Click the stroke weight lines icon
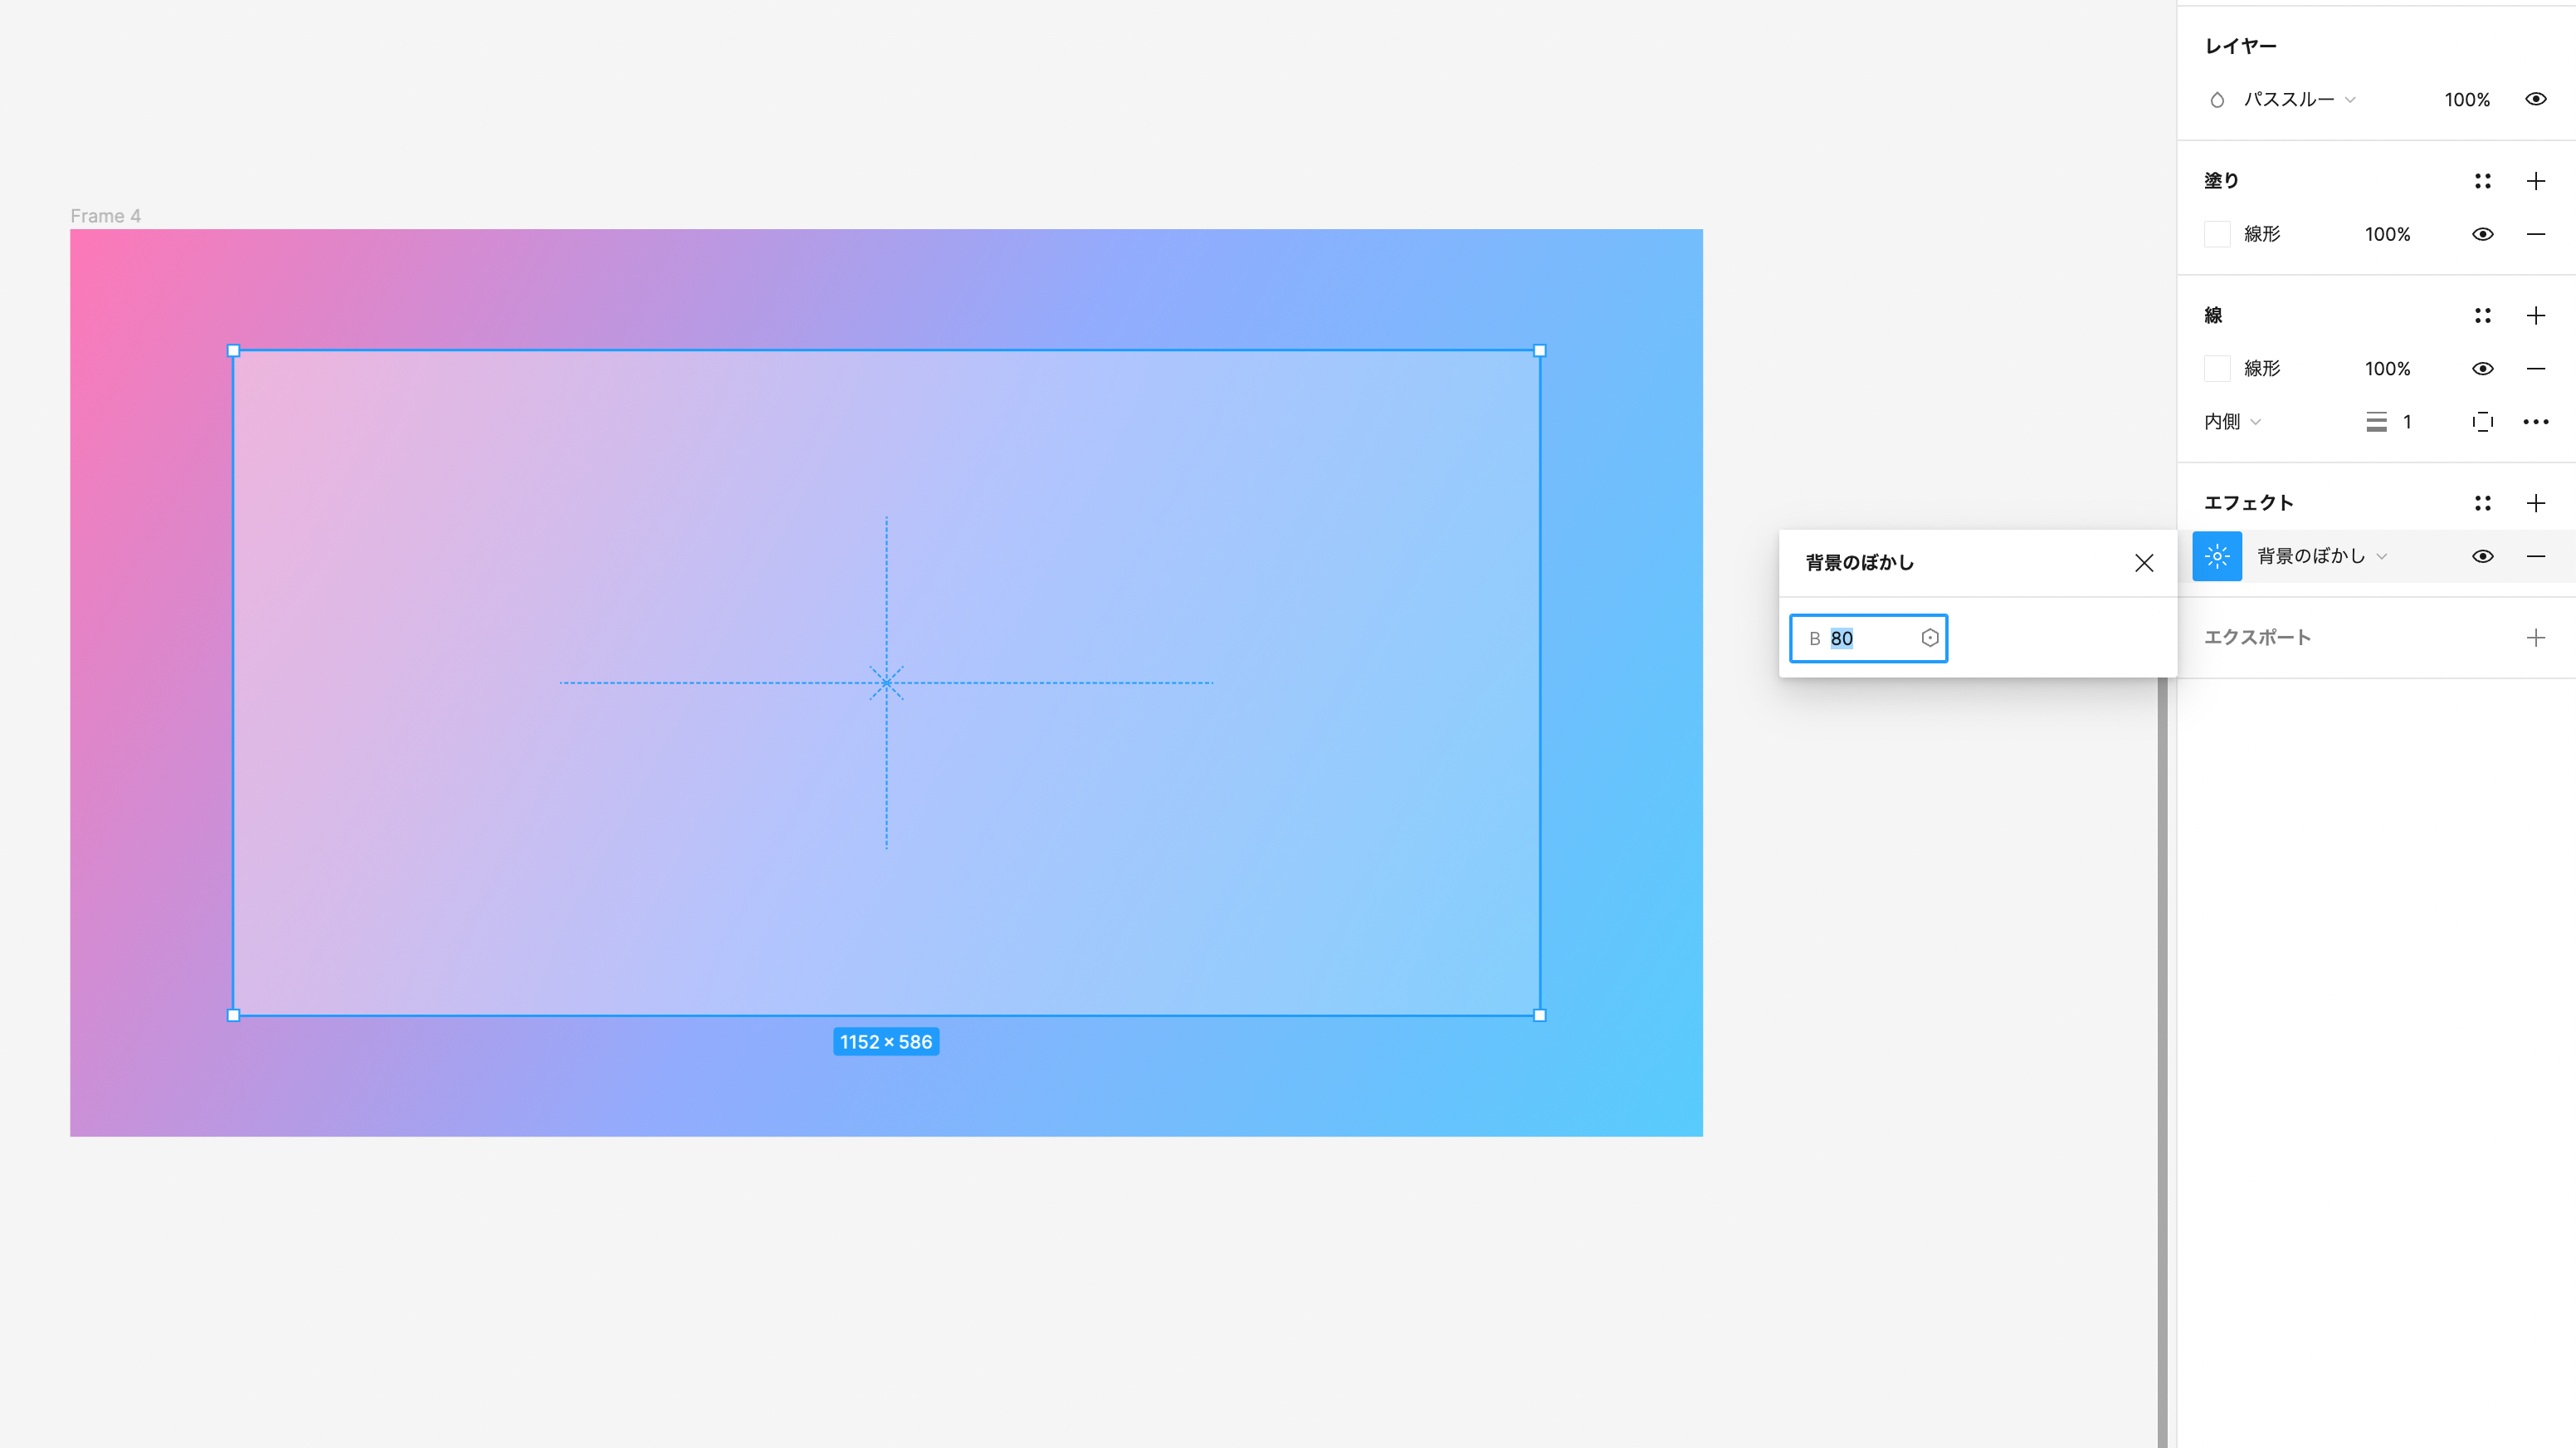Screen dimensions: 2576x1448 [2376, 423]
